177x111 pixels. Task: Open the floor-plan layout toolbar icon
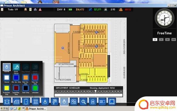[102, 102]
